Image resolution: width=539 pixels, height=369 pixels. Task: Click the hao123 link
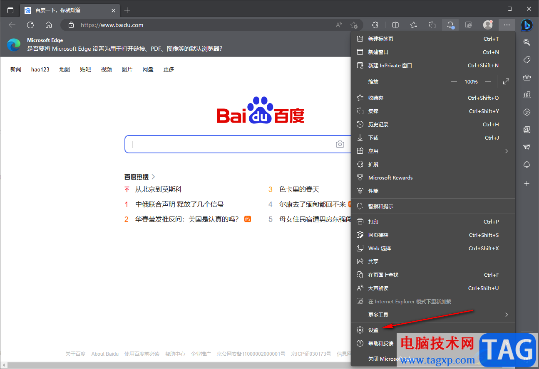40,69
